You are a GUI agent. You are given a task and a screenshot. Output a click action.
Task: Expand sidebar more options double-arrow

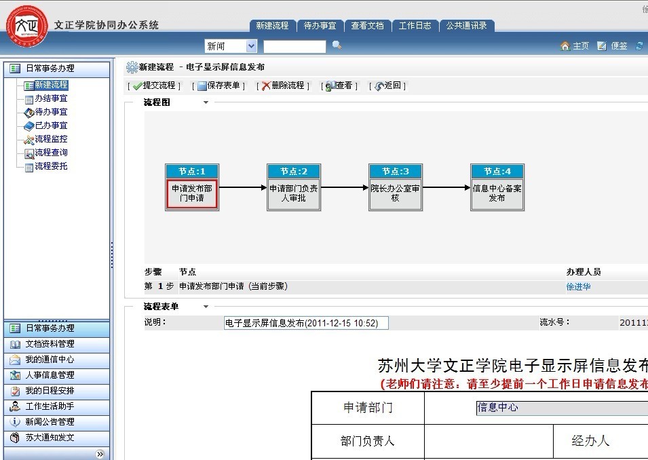100,454
